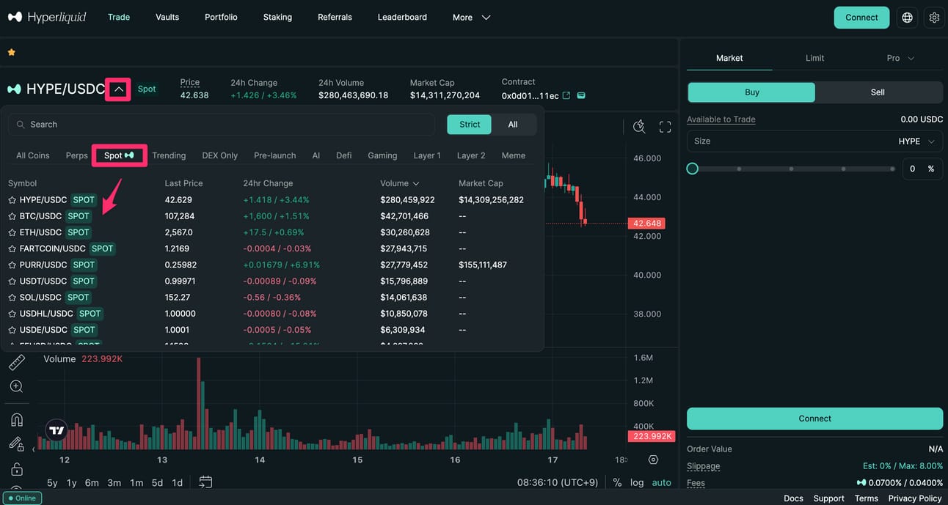Image resolution: width=948 pixels, height=505 pixels.
Task: Switch to Trending coin tab
Action: point(169,155)
